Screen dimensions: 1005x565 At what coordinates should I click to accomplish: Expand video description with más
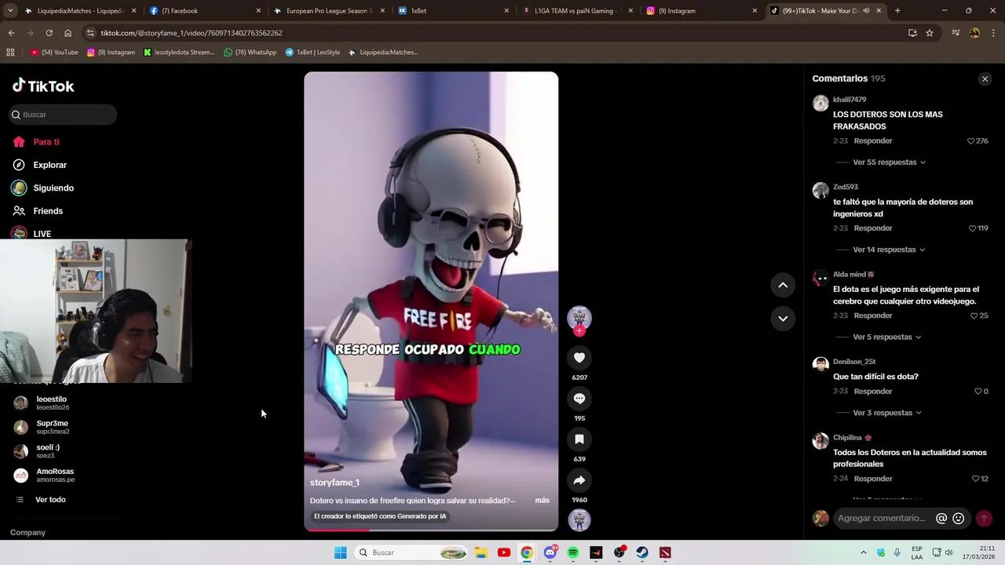point(542,501)
